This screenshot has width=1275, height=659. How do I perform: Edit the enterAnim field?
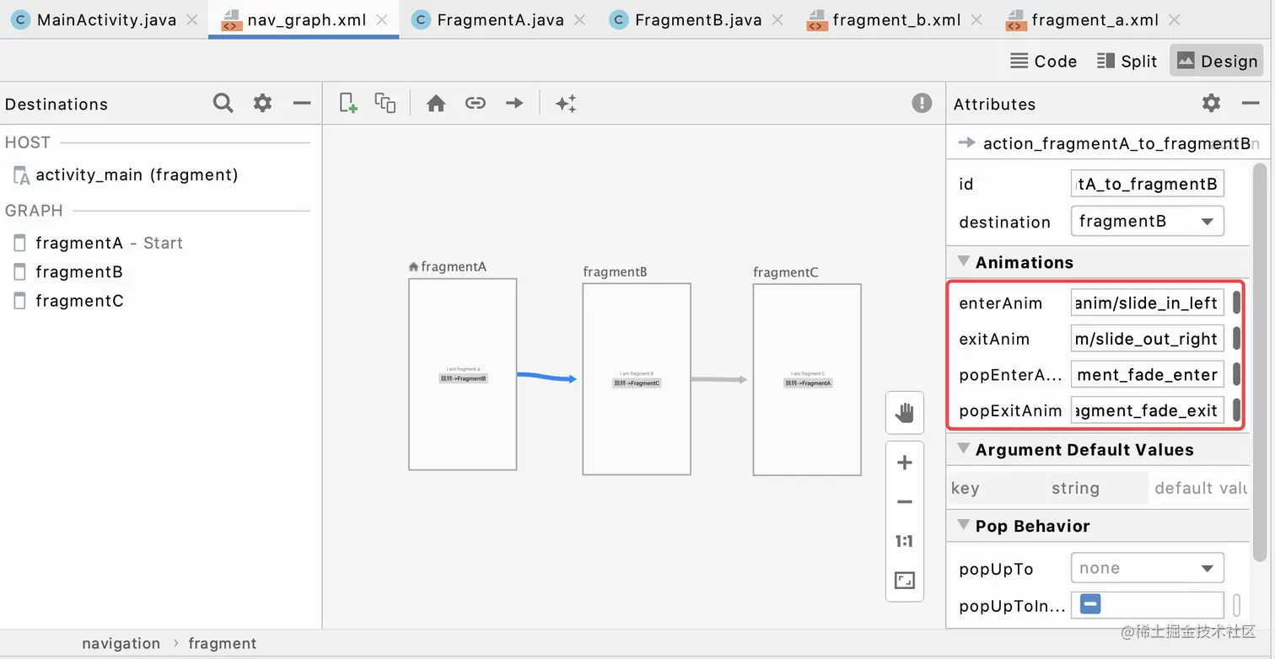(1147, 303)
